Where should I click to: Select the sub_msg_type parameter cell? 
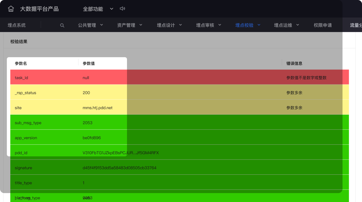coord(28,123)
